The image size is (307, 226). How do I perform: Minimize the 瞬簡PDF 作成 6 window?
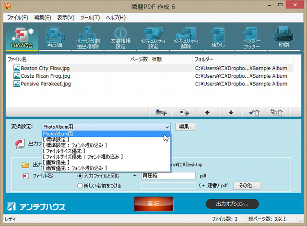[270, 5]
